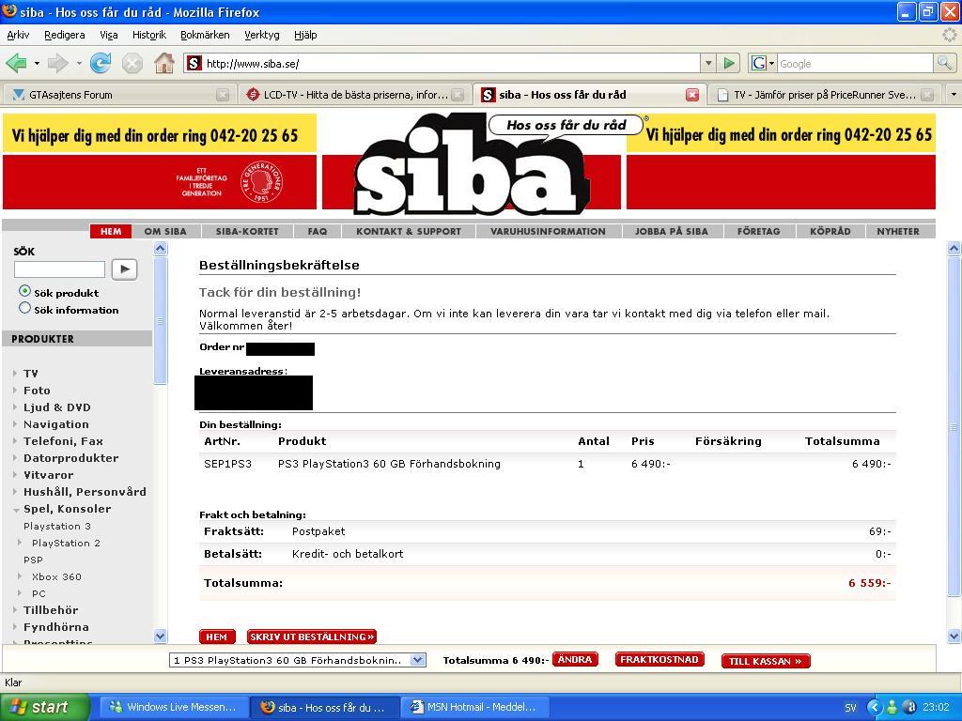This screenshot has width=962, height=721.
Task: Click the SKRIV UT BESTÄLLNING button
Action: click(x=312, y=637)
